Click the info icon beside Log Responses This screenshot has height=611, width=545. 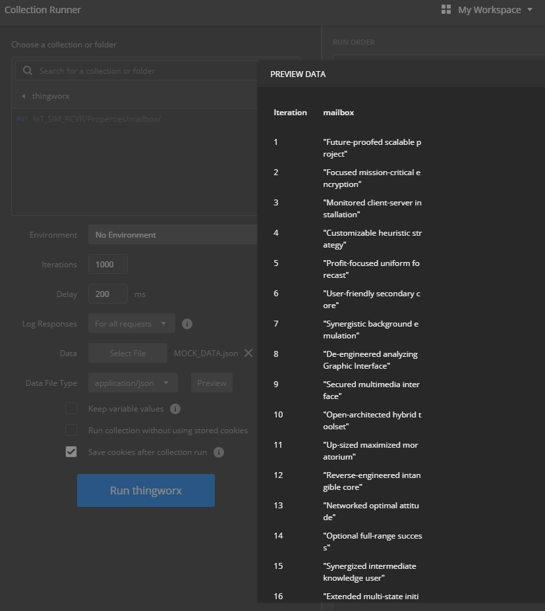tap(187, 323)
